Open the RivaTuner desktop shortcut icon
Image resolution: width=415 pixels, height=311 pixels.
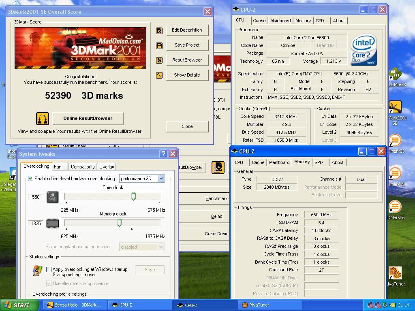395,273
